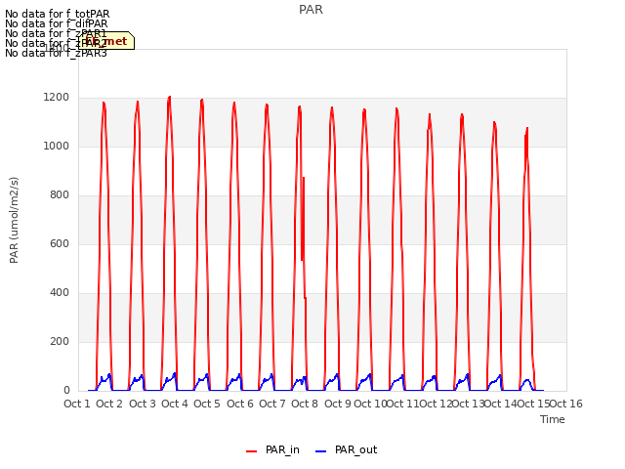This screenshot has width=625, height=469.
Task: Click the 'No data for f_zPAR3' message
Action: pos(57,53)
